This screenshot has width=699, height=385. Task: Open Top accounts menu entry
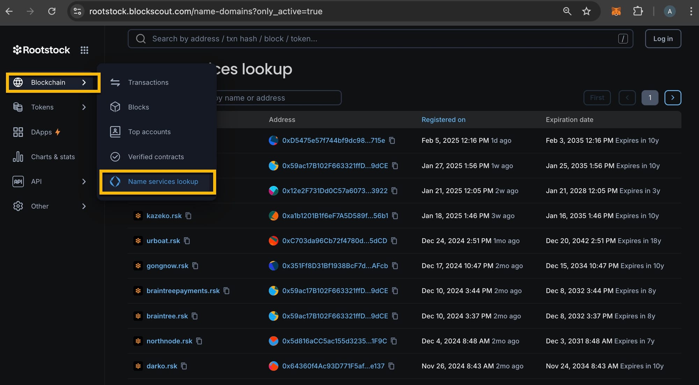pyautogui.click(x=149, y=132)
